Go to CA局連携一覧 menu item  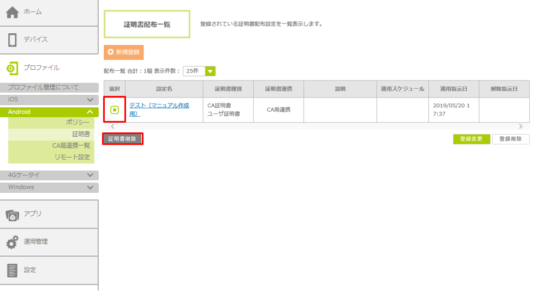(71, 145)
